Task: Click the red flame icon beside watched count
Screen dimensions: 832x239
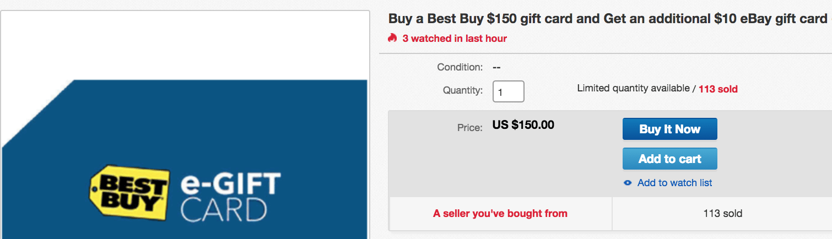Action: click(392, 38)
